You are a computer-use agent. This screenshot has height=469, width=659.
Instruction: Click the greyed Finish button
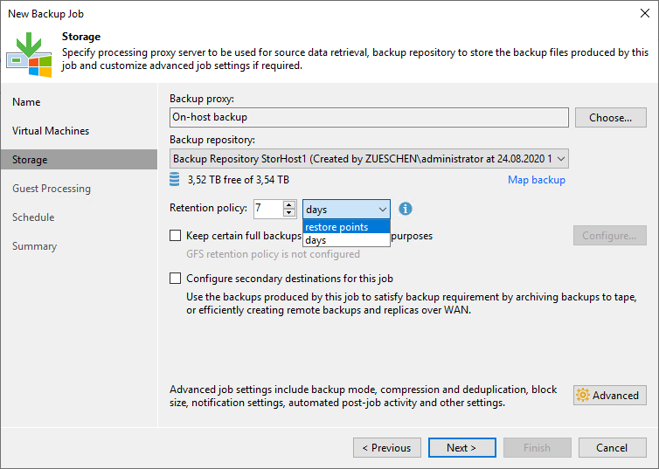coord(538,447)
